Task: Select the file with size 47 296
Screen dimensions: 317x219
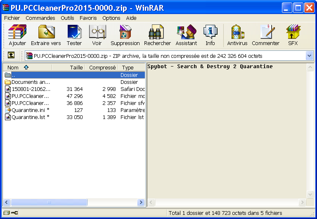Action: 74,96
